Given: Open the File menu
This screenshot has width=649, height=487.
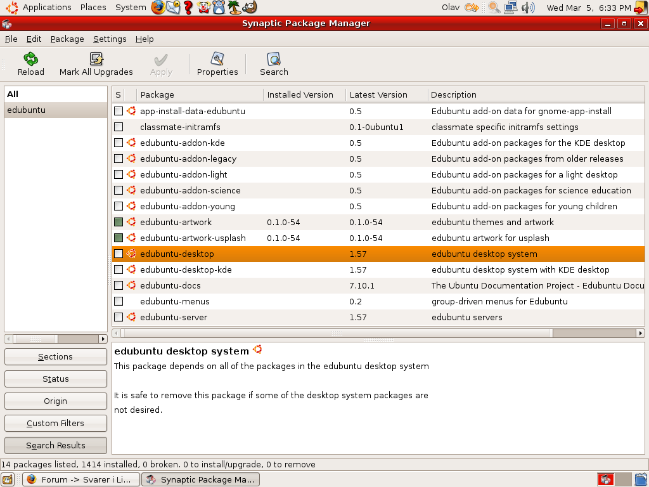Looking at the screenshot, I should [11, 39].
